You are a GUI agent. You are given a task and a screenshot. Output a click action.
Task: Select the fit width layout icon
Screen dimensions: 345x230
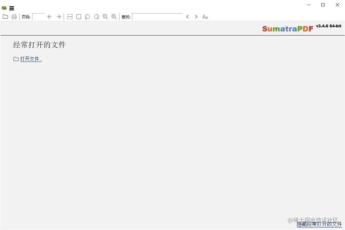point(70,17)
